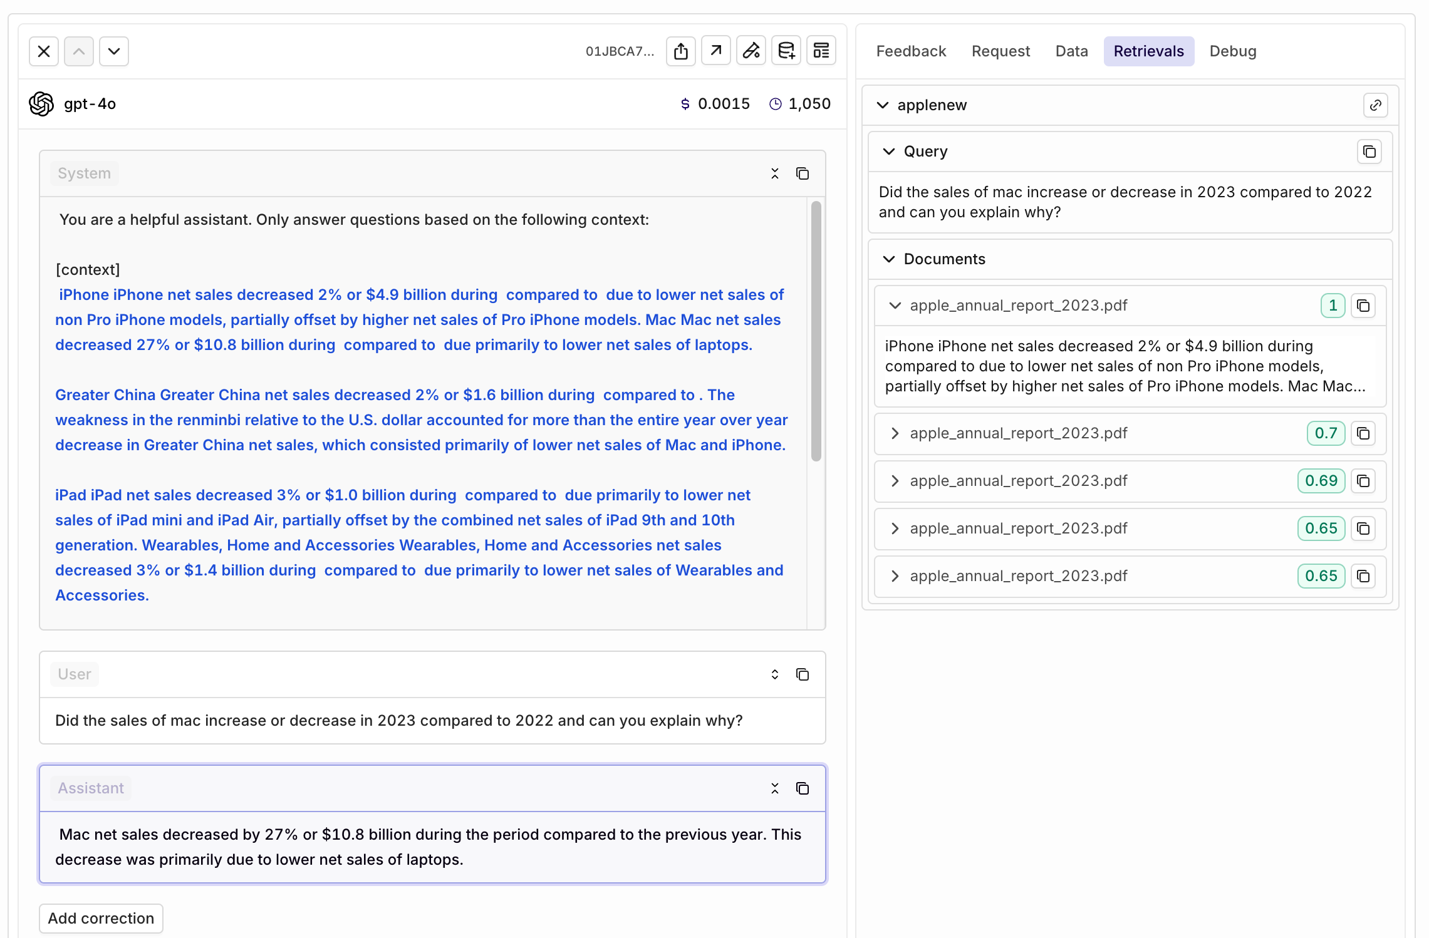The image size is (1429, 938).
Task: Collapse the Documents section
Action: [x=889, y=259]
